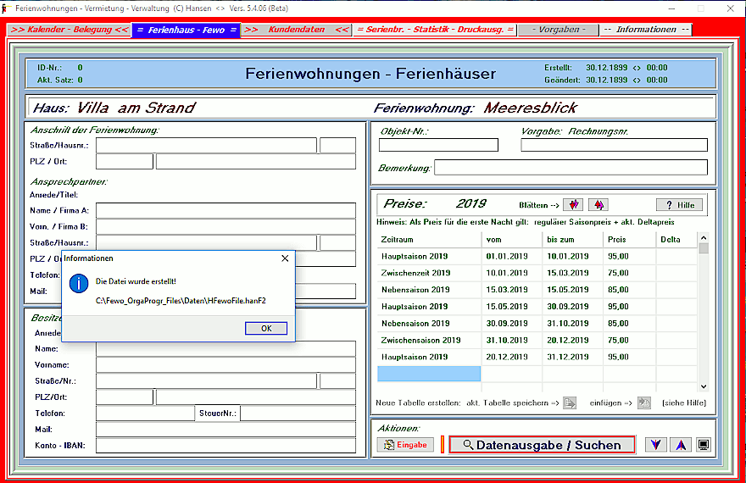Click the Blättern up-arrow icon for prices
Screen dimensions: 746x483
598,205
